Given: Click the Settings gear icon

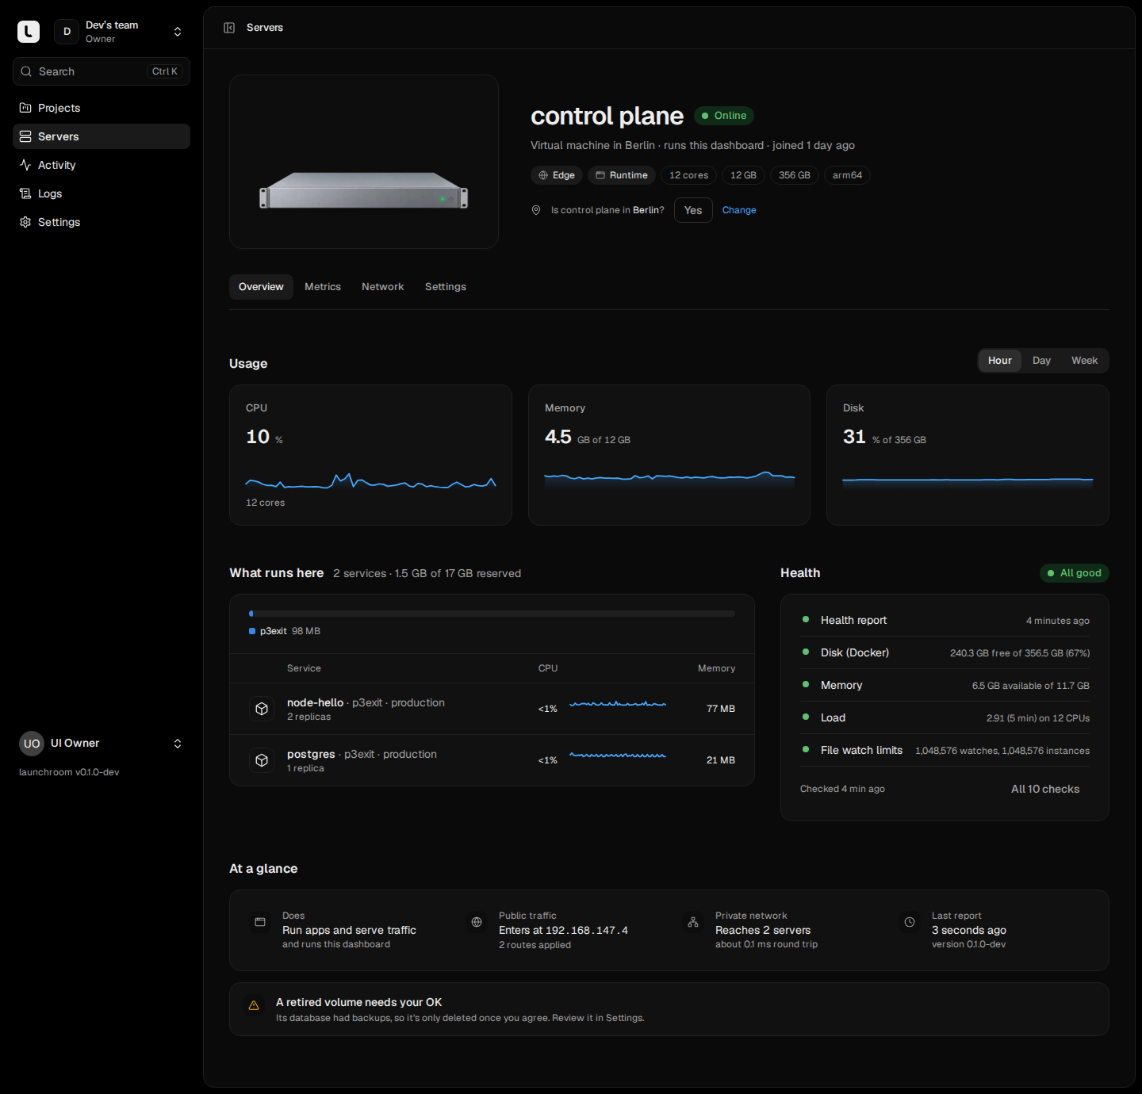Looking at the screenshot, I should tap(25, 222).
